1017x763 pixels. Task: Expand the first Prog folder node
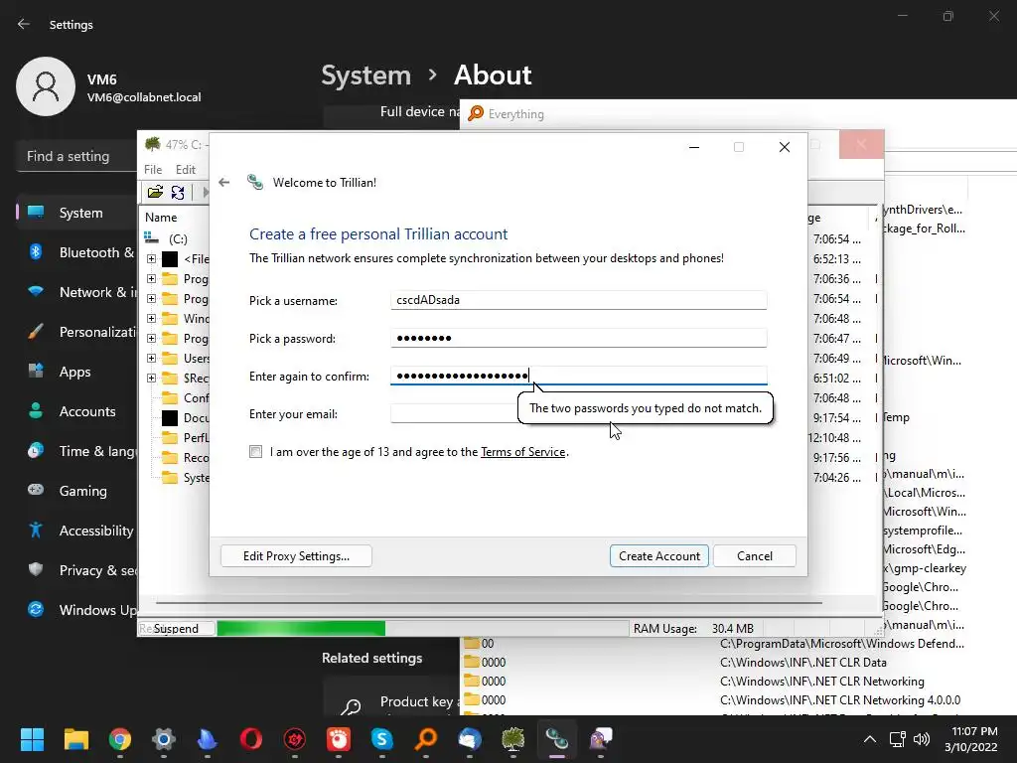coord(151,279)
